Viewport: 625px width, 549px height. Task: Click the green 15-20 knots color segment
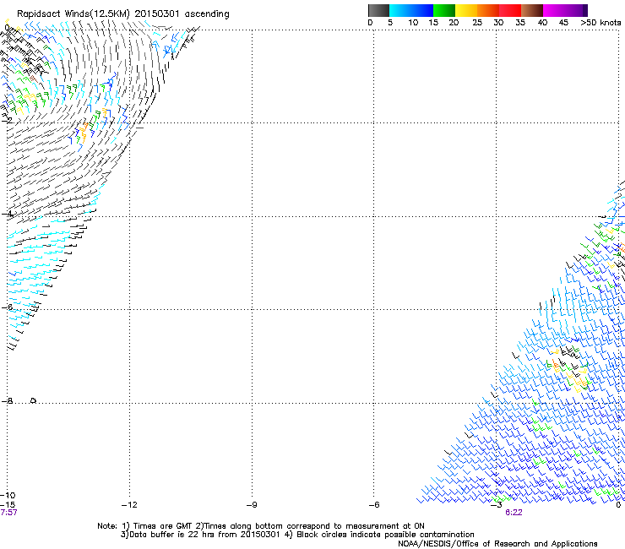[x=444, y=10]
